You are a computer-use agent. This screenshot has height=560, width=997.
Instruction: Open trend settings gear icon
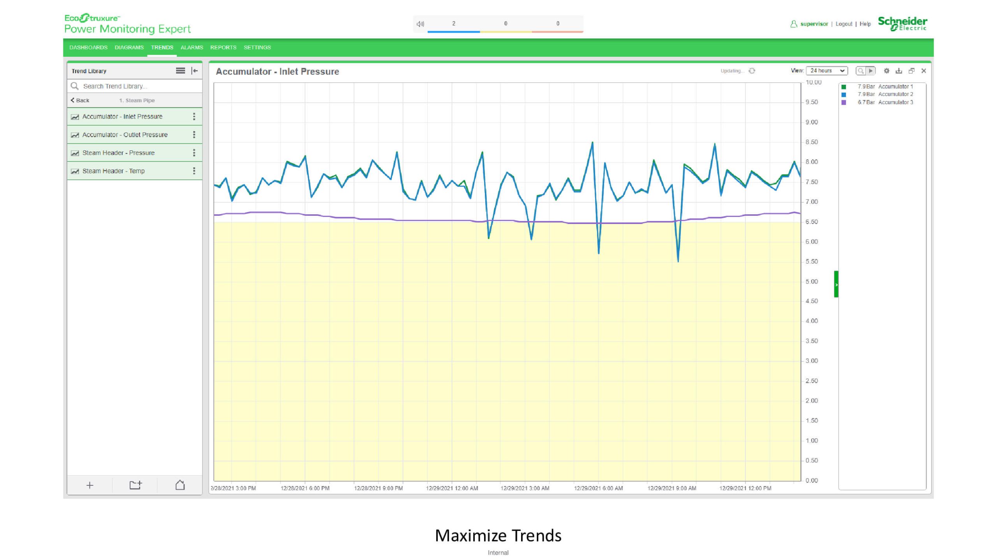(x=886, y=71)
